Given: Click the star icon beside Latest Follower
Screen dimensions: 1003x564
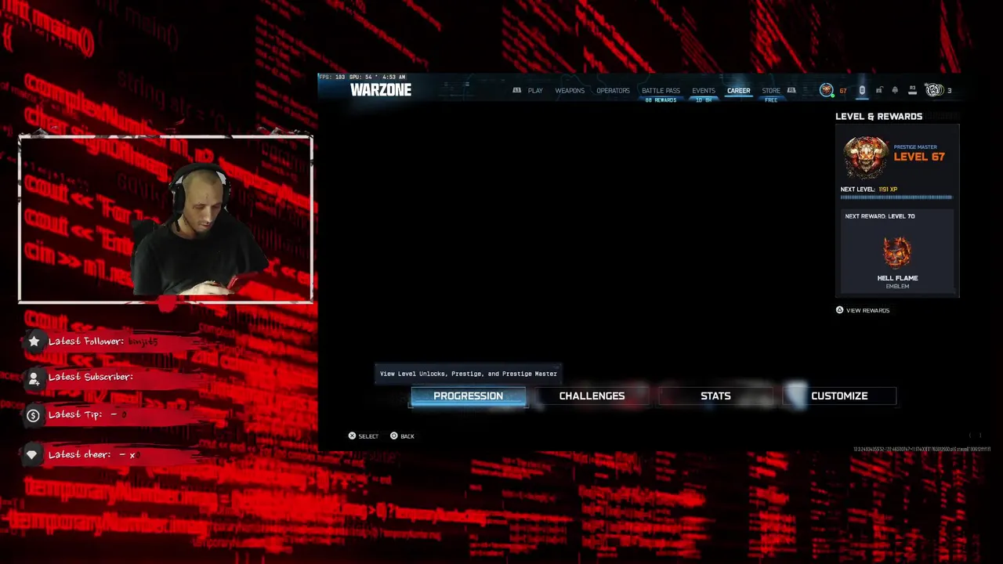Looking at the screenshot, I should tap(34, 341).
